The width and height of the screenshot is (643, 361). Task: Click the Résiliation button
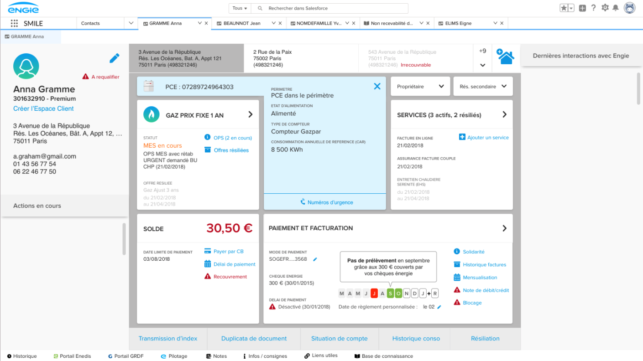click(x=485, y=339)
